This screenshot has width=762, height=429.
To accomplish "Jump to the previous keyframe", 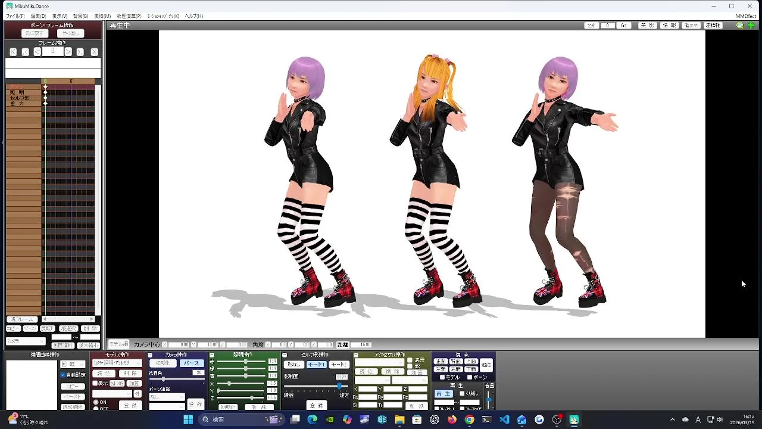I will click(25, 52).
